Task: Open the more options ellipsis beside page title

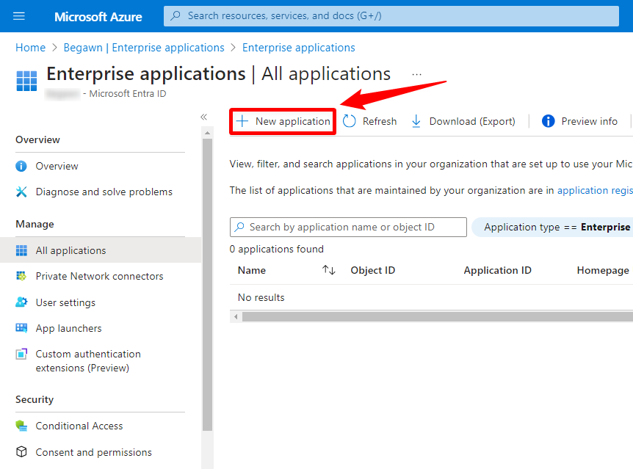Action: pos(416,74)
